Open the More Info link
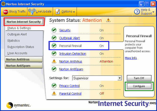This screenshot has height=111, width=157. tap(131, 58)
